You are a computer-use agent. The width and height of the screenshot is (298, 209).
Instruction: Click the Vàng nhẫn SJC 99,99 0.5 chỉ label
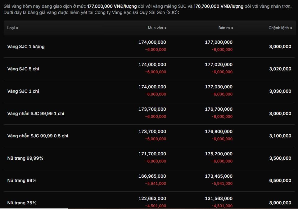click(x=38, y=136)
